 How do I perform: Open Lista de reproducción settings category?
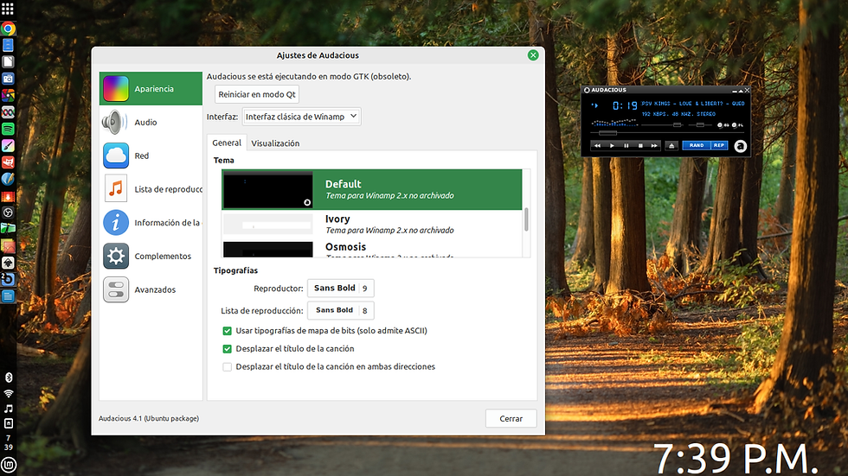151,189
